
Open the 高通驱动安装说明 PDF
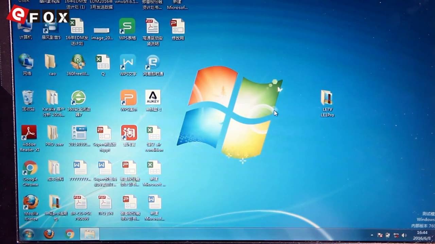152,32
